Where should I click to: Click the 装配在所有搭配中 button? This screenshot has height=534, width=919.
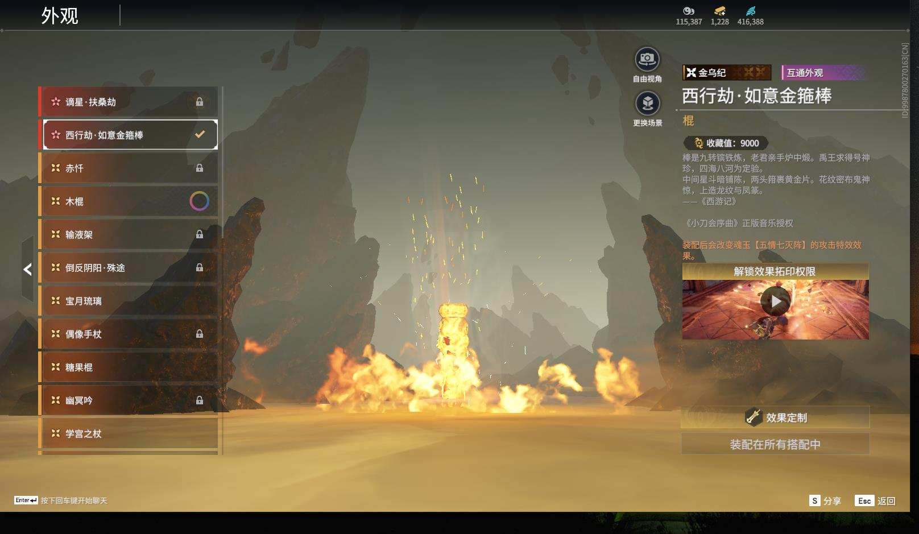[x=775, y=444]
